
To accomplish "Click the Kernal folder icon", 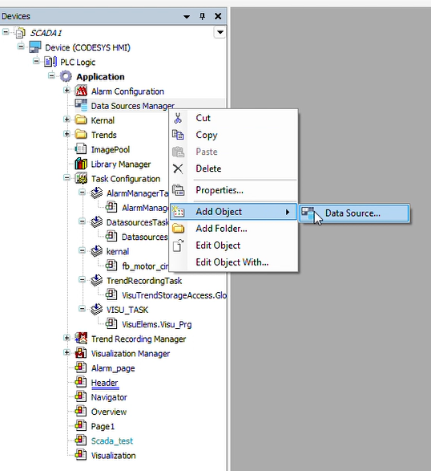I will click(81, 120).
